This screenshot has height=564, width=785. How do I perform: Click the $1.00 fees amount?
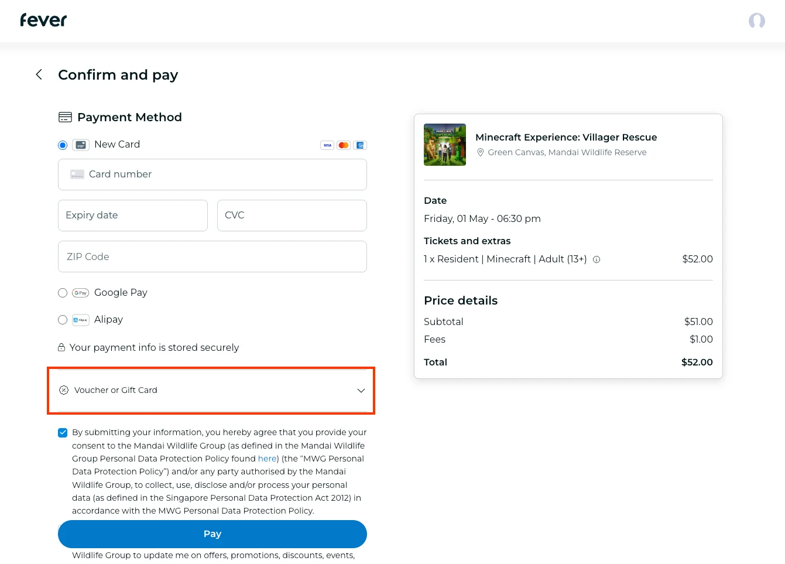tap(701, 339)
